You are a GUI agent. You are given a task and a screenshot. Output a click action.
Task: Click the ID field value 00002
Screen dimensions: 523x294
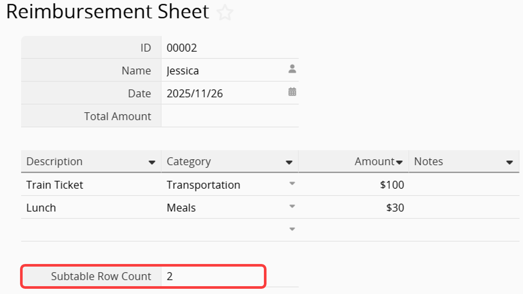coord(182,48)
